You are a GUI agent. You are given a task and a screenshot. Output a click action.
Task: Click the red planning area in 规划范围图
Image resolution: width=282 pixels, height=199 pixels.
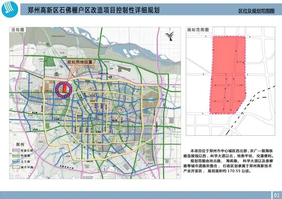(228, 75)
